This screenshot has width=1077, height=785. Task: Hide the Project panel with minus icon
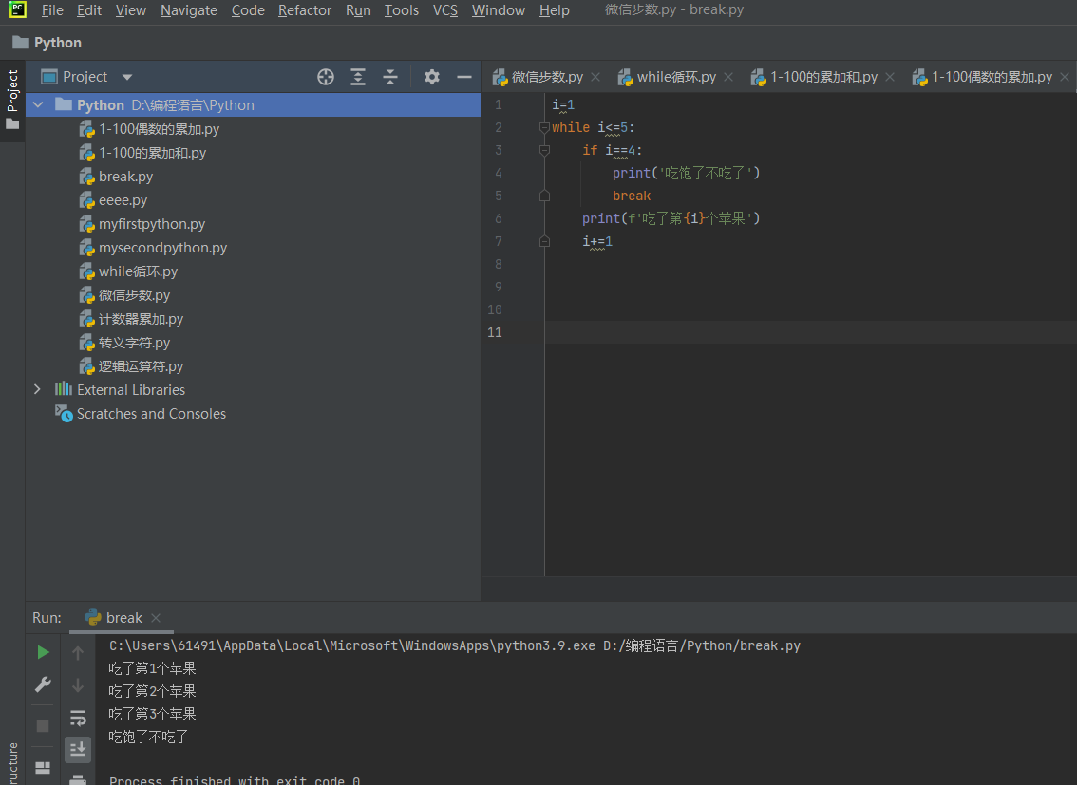click(464, 77)
